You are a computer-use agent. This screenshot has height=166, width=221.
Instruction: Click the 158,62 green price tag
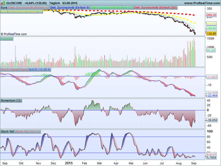[211, 28]
